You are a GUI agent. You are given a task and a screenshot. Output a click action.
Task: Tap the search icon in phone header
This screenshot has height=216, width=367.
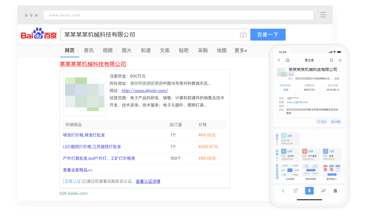coord(332,60)
